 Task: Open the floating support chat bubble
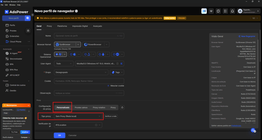[x=253, y=130]
